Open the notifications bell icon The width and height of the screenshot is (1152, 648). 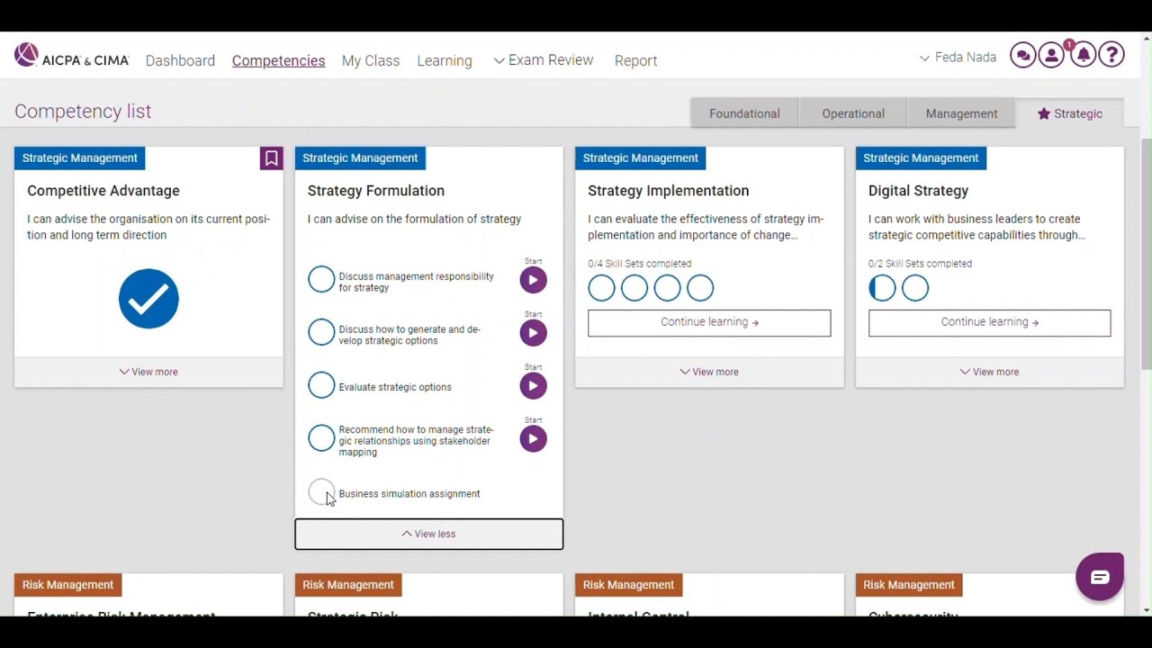[x=1083, y=55]
